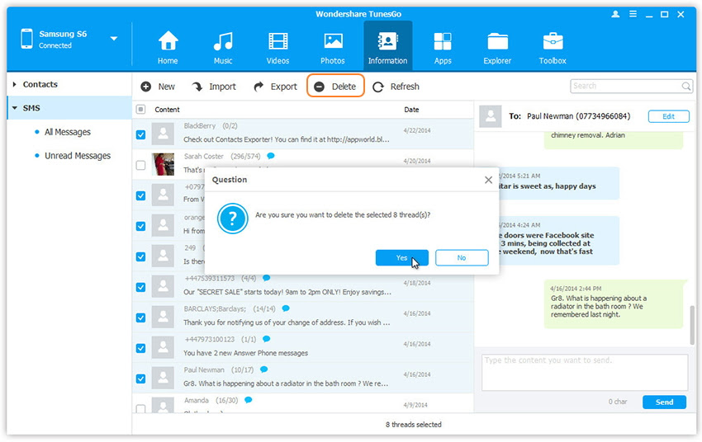Image resolution: width=702 pixels, height=442 pixels.
Task: Click the Date column header
Action: click(411, 110)
